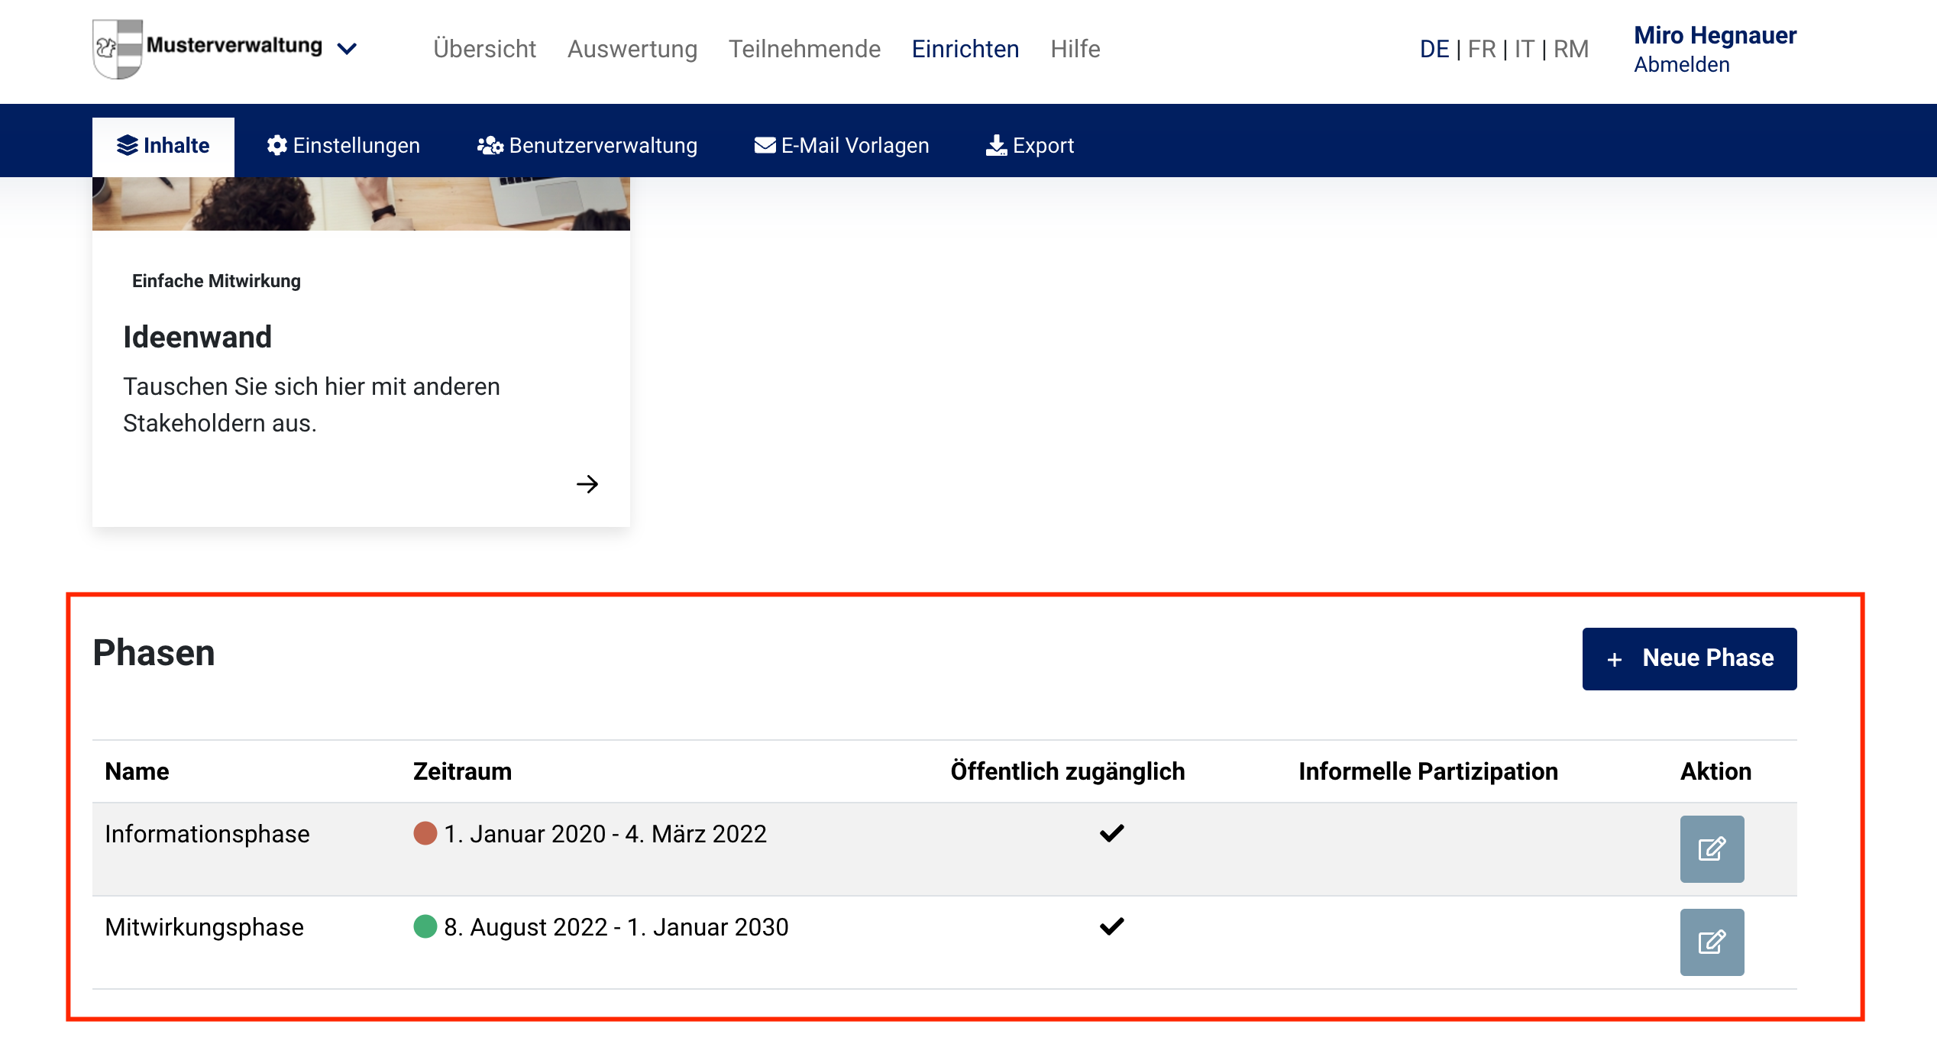Expand the Musterverwaltung dropdown chevron

(x=348, y=49)
